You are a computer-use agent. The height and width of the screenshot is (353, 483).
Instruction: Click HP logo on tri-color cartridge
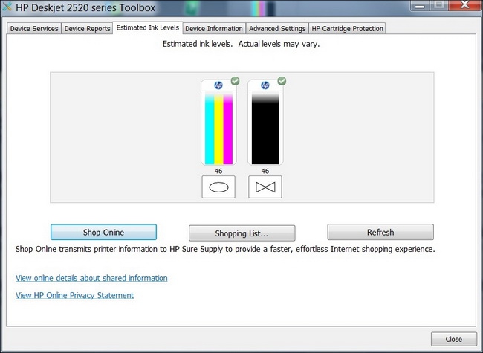[x=218, y=85]
